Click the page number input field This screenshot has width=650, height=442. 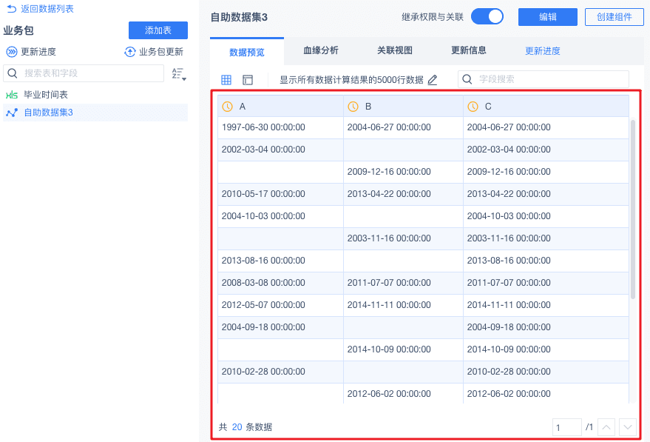(566, 427)
